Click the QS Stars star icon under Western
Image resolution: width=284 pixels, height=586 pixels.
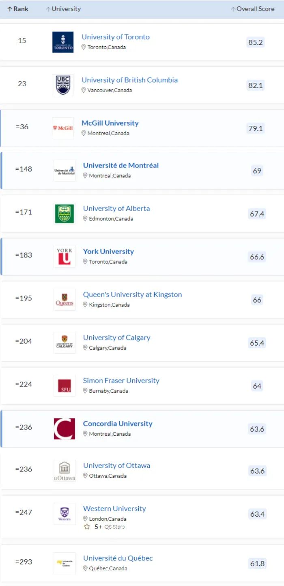point(86,527)
